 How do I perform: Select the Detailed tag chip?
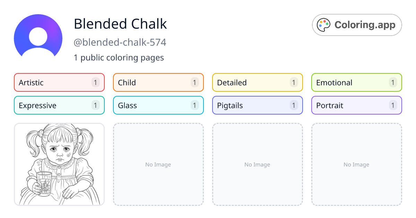(x=257, y=82)
